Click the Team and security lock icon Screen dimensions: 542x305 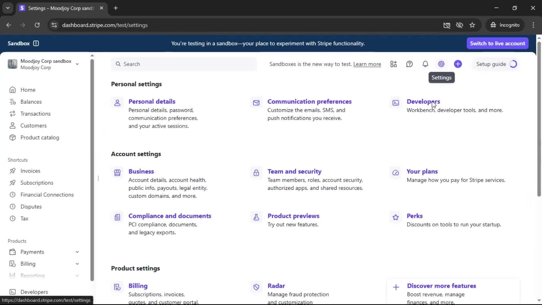pos(256,173)
